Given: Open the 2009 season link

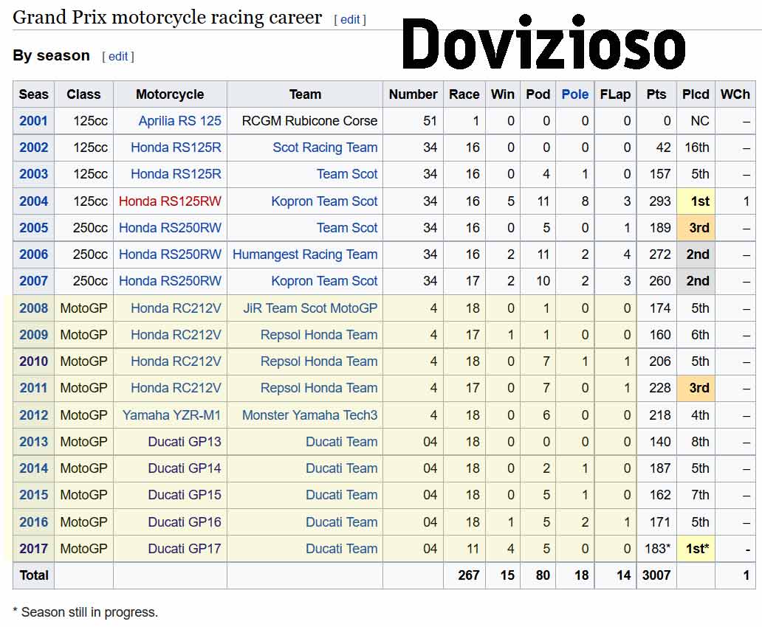Looking at the screenshot, I should pos(33,335).
